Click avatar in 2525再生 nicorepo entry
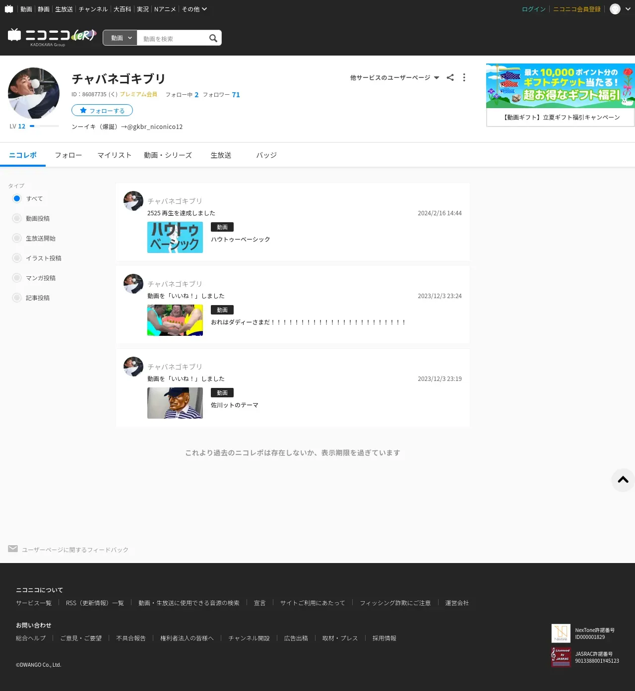Viewport: 635px width, 691px height. 133,201
